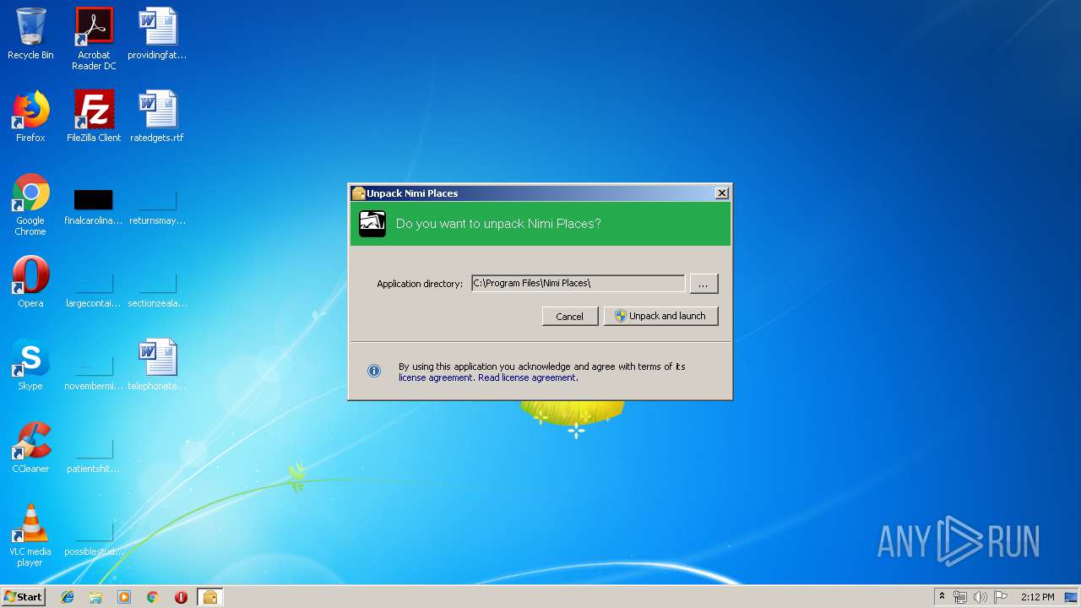Open the Google Chrome desktop shortcut
Image resolution: width=1081 pixels, height=608 pixels.
[30, 204]
